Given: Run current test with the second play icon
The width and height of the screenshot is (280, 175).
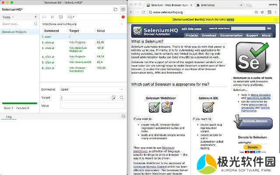Looking at the screenshot, I should click(x=52, y=17).
